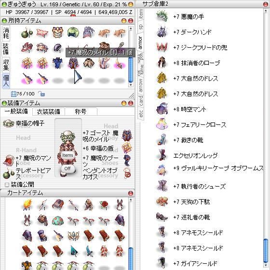
Task: Select the +7 ダークハンド item icon
Action: tap(162, 32)
